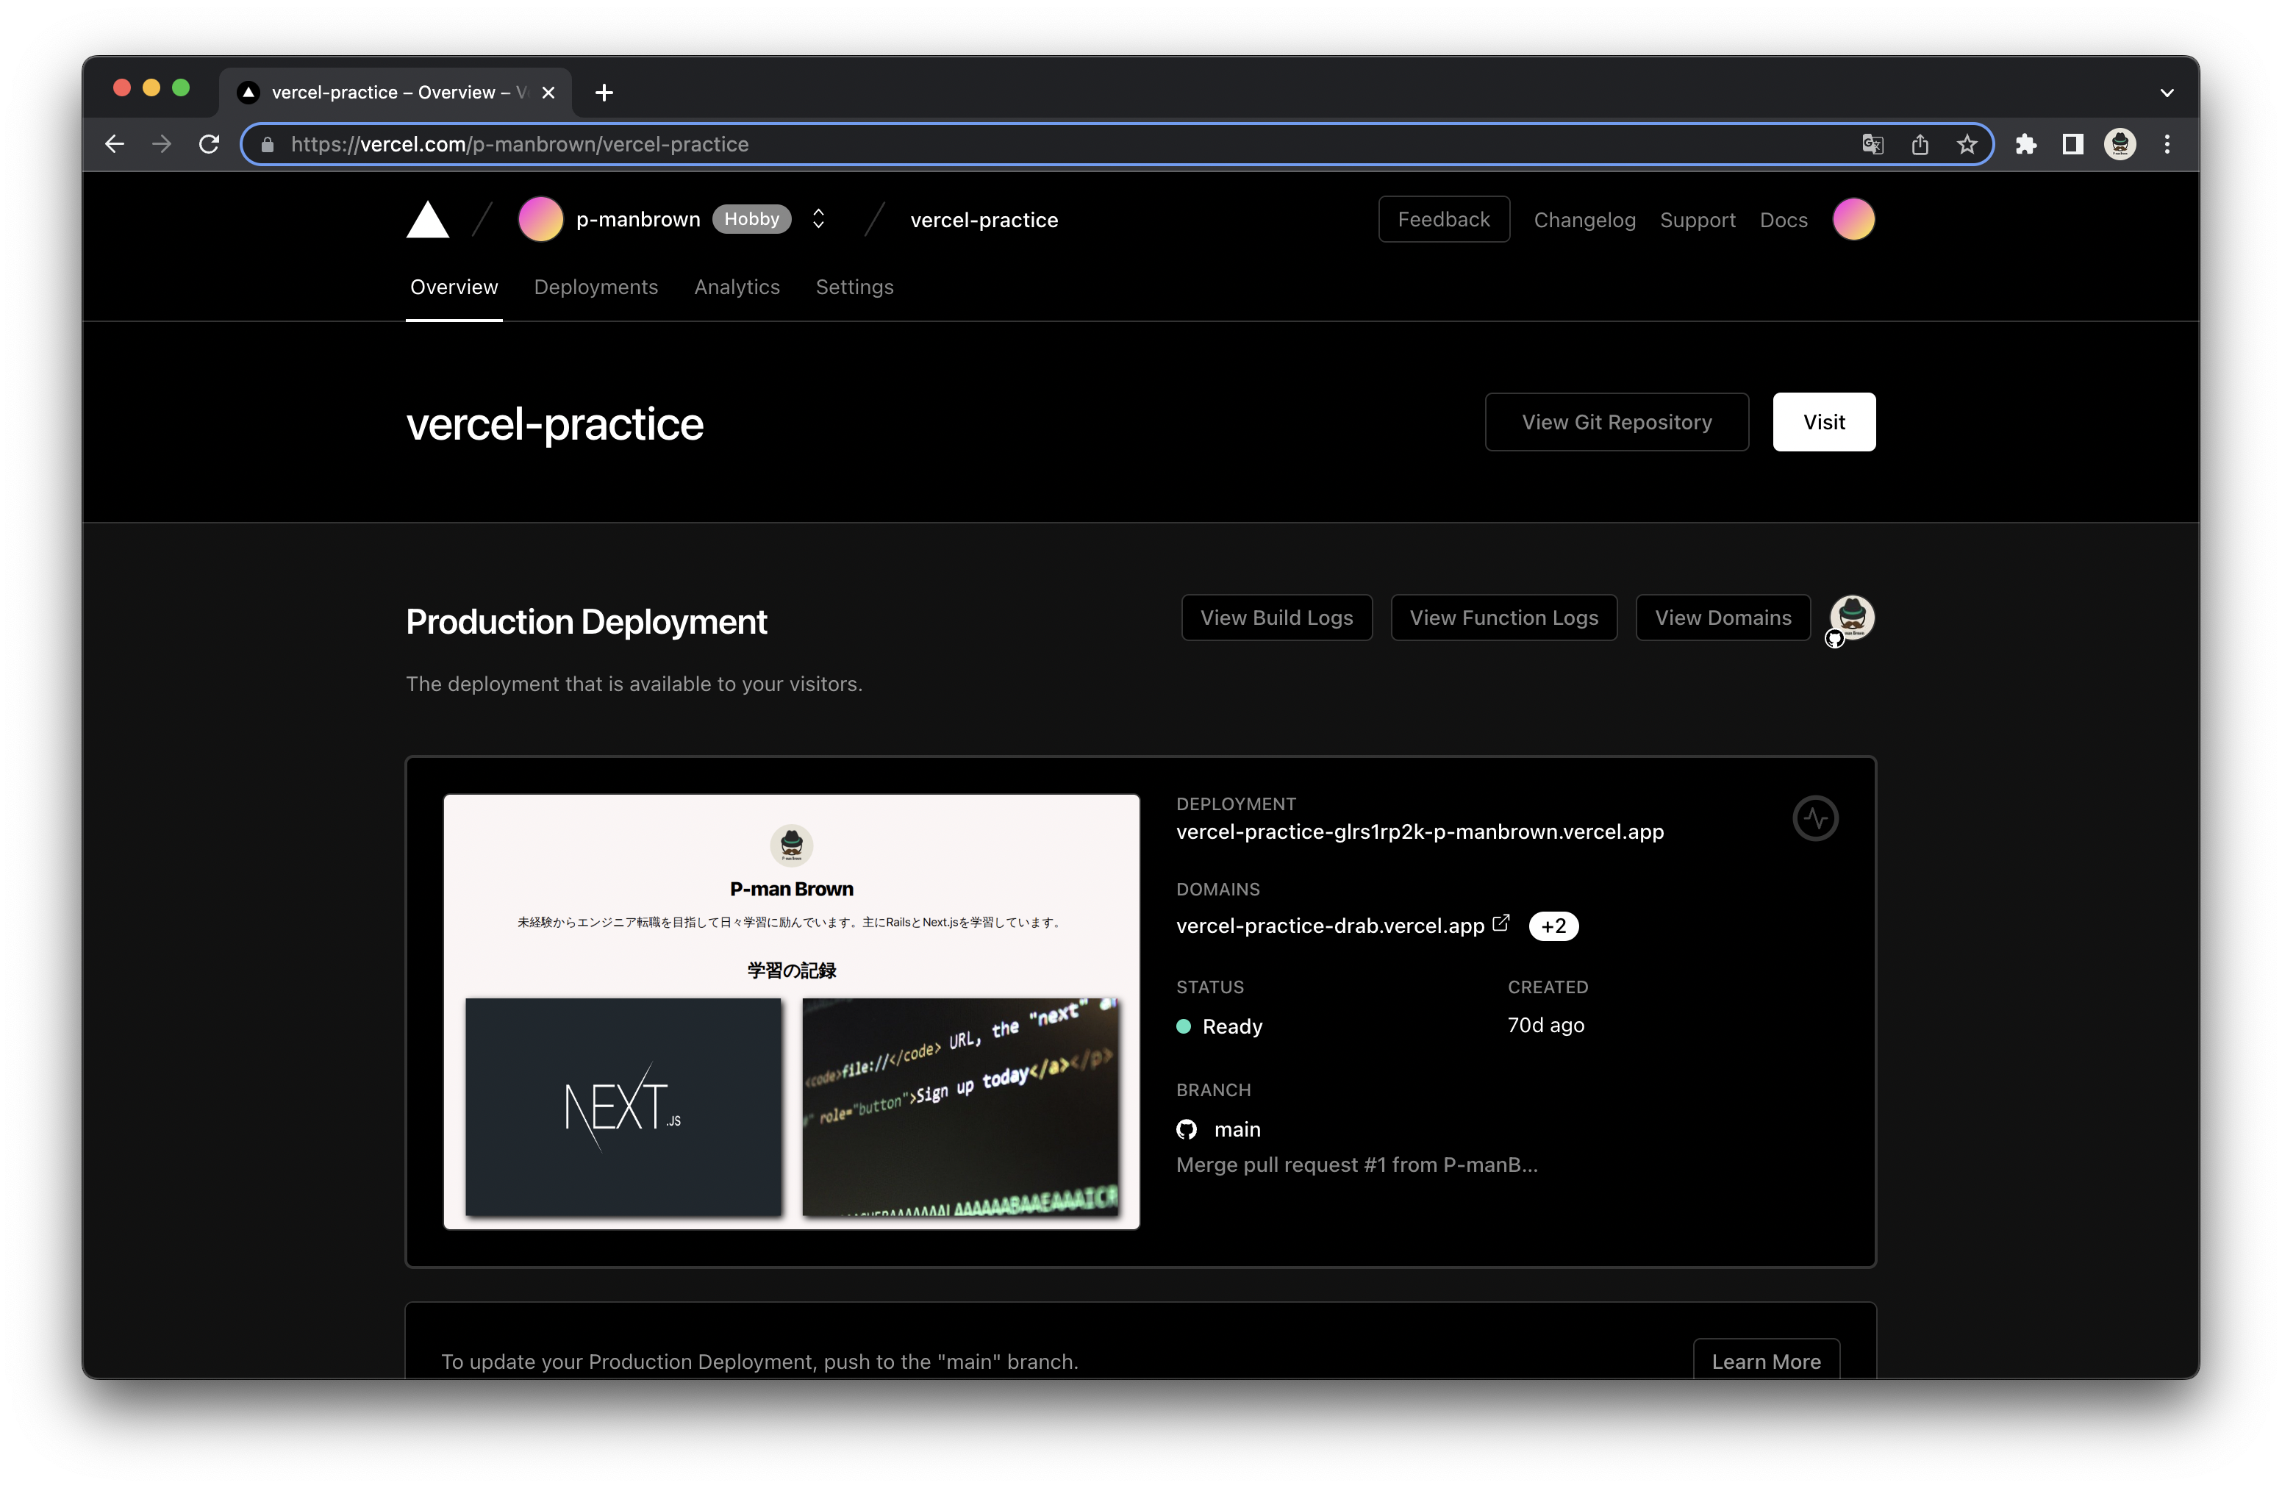Expand the +2 additional domains badge

[x=1553, y=926]
